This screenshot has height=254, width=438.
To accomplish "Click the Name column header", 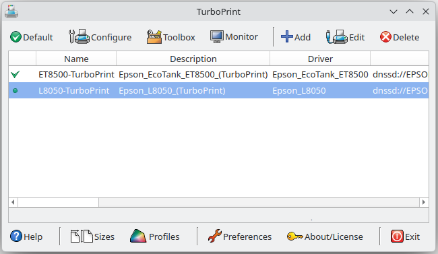I will pyautogui.click(x=76, y=59).
